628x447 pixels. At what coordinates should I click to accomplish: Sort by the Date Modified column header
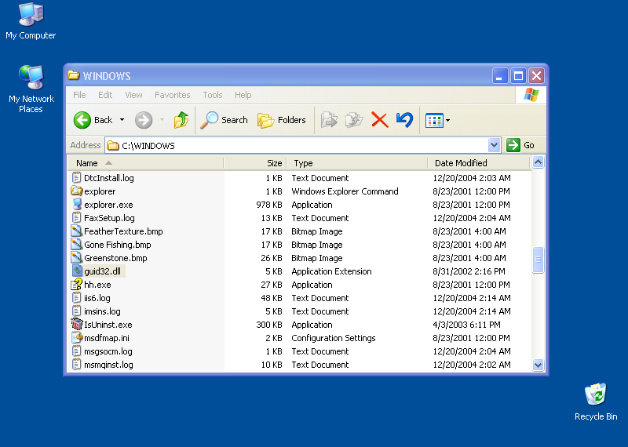pyautogui.click(x=479, y=163)
